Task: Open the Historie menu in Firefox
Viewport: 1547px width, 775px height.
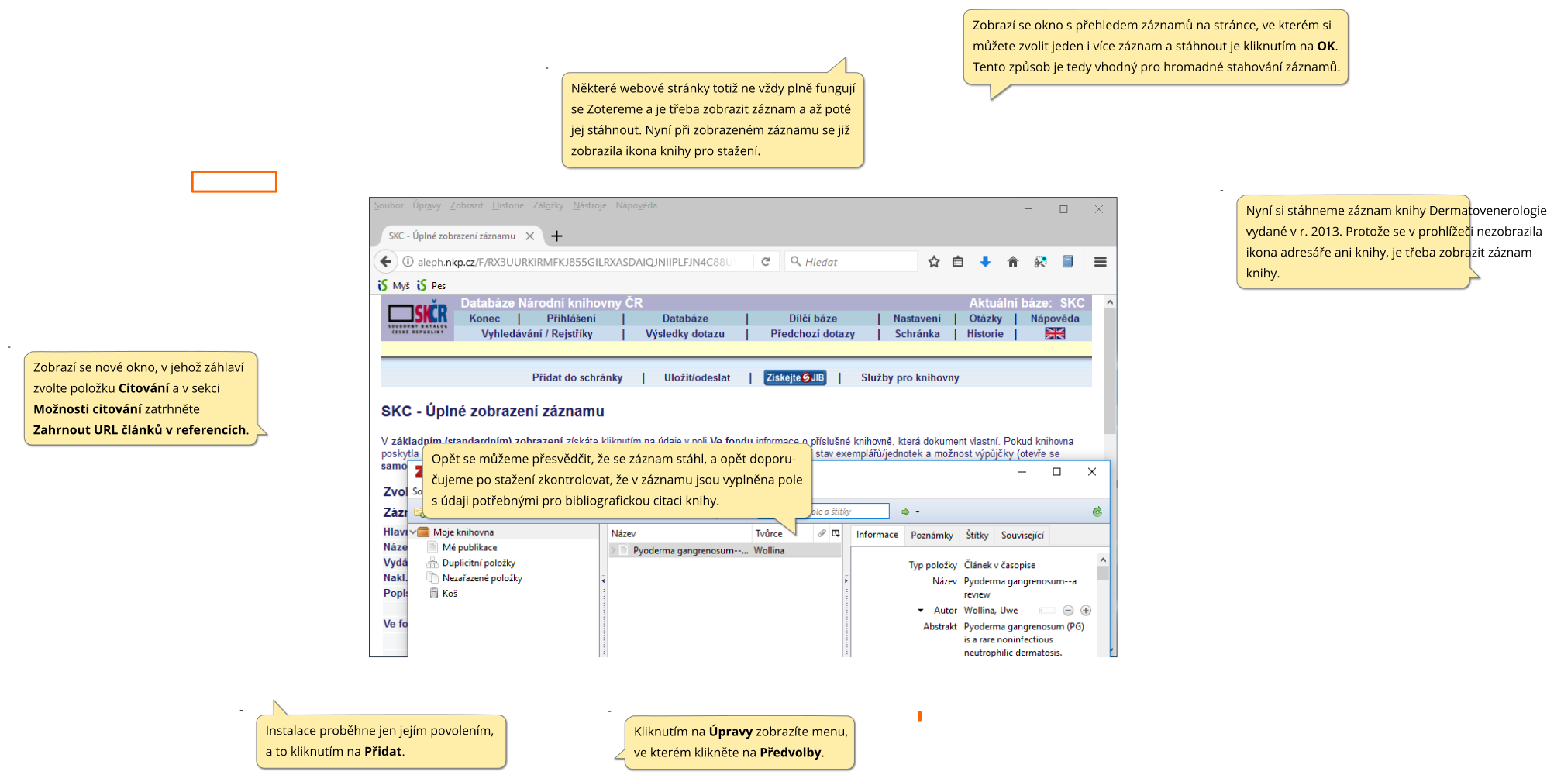Action: pos(508,205)
